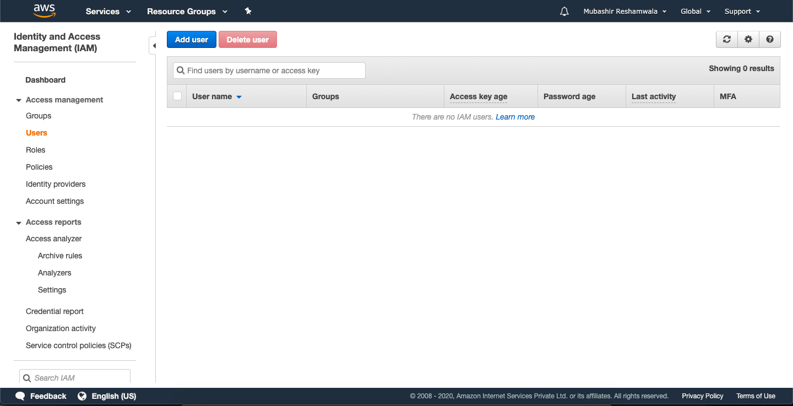Image resolution: width=793 pixels, height=406 pixels.
Task: Open Identity providers
Action: pos(56,184)
